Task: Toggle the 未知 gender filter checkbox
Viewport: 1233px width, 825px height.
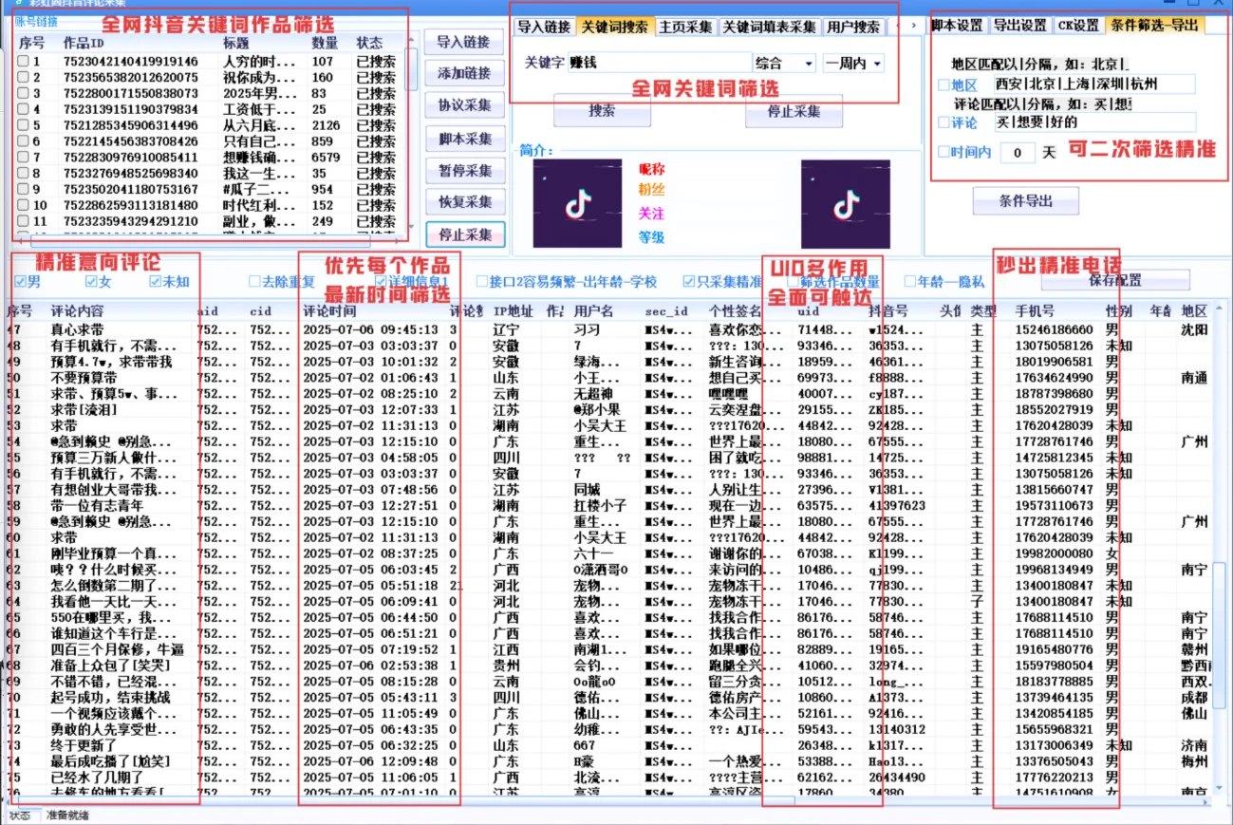Action: click(156, 281)
